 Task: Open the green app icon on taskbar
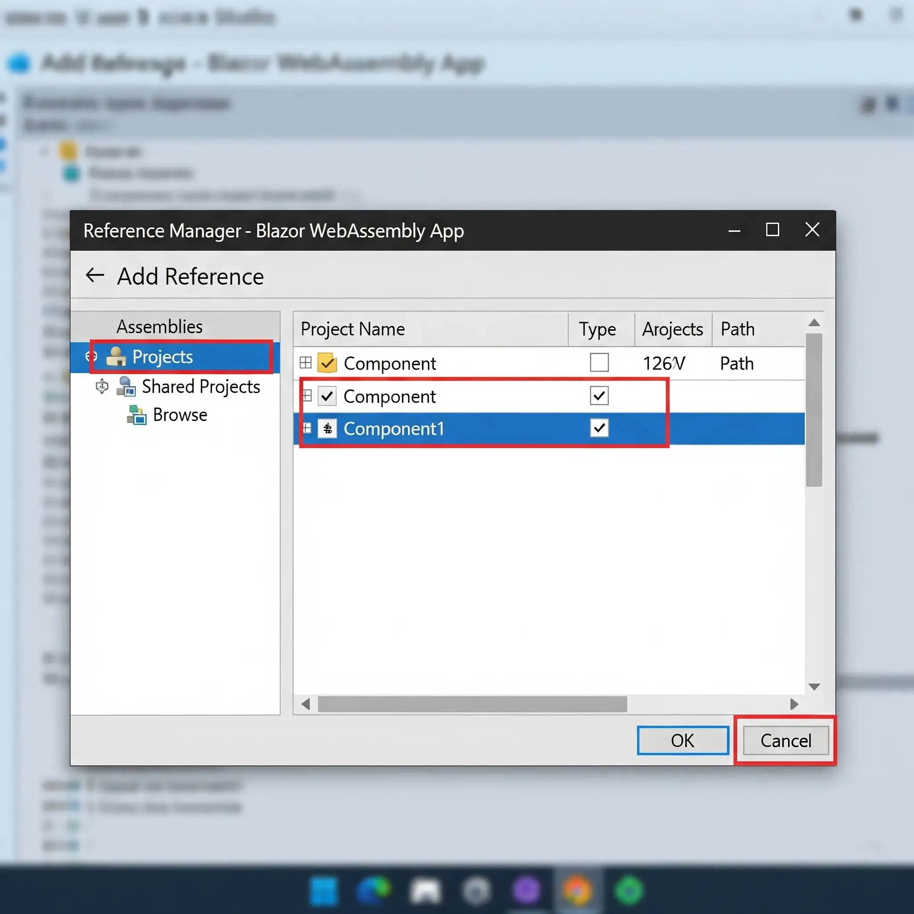coord(629,890)
